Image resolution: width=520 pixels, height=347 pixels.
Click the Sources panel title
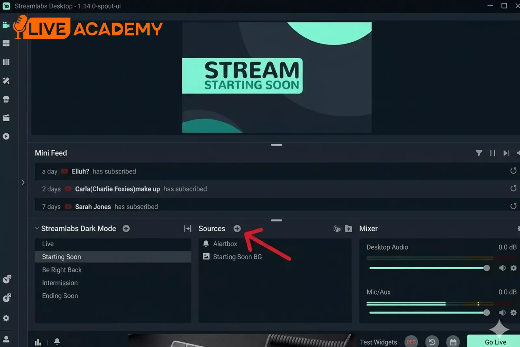pyautogui.click(x=212, y=229)
